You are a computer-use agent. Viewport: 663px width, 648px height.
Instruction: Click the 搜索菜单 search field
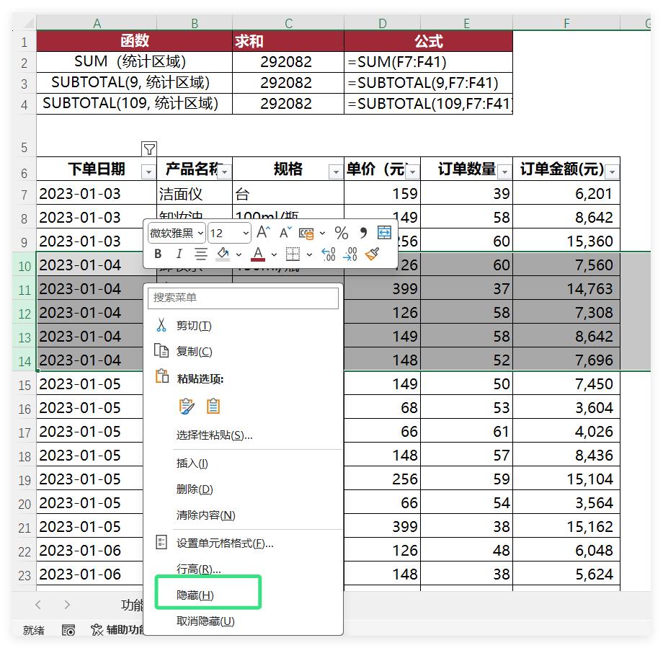pos(243,298)
